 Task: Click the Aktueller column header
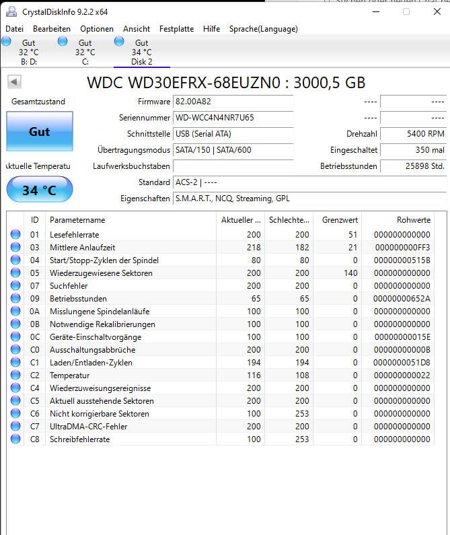(x=240, y=220)
